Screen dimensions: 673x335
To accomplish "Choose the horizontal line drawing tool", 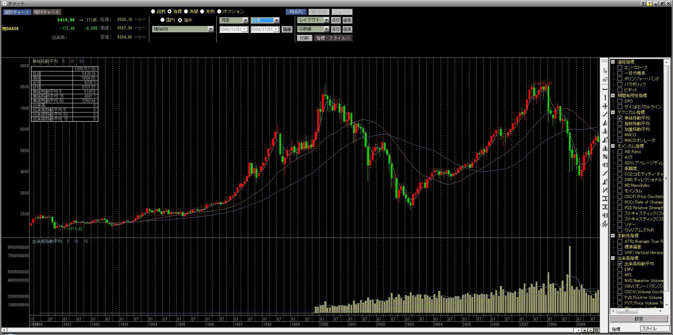I will [605, 89].
